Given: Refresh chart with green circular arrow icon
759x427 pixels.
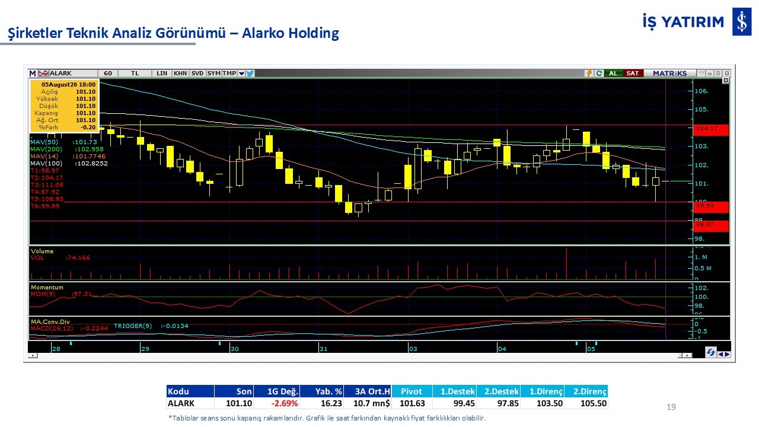Looking at the screenshot, I should [x=599, y=74].
